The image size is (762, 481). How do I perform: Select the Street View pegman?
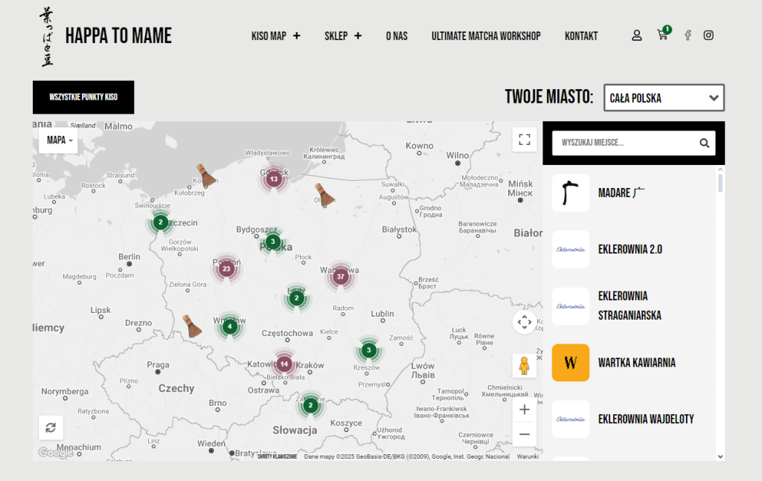[x=525, y=366]
